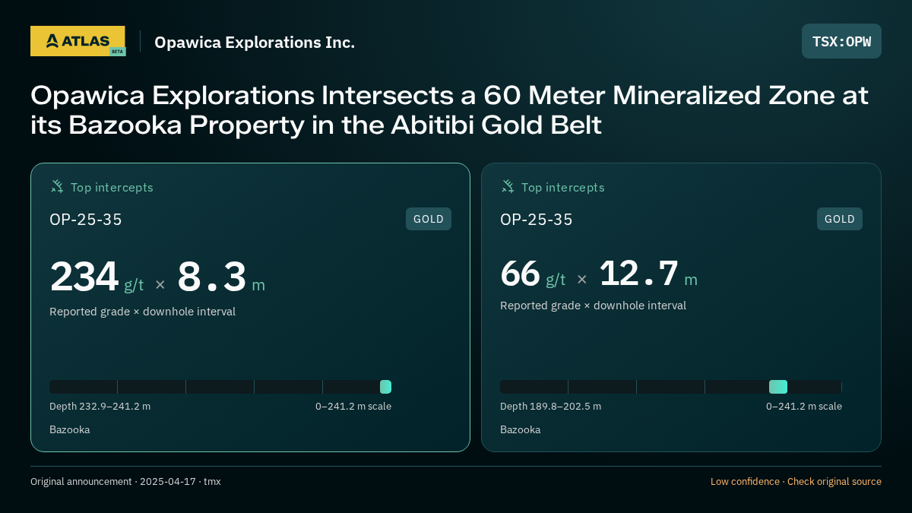The height and width of the screenshot is (513, 912).
Task: Click OP-25-35 hole ID in left card
Action: tap(86, 220)
